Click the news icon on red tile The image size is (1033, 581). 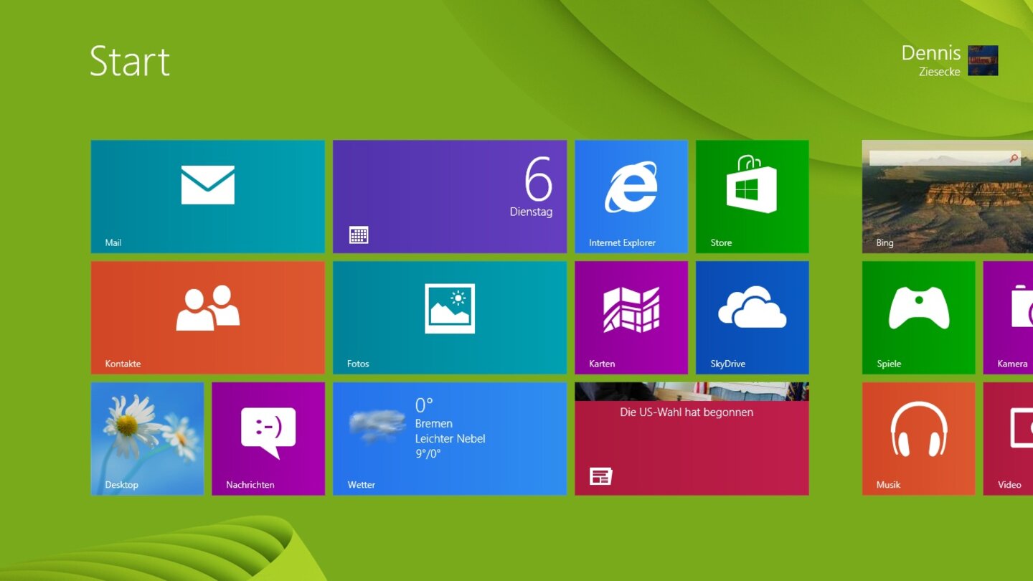600,476
